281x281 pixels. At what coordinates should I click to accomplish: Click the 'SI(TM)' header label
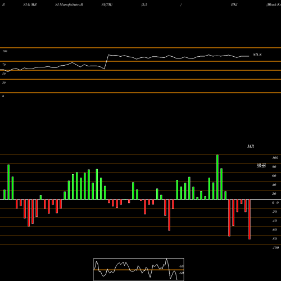pyautogui.click(x=107, y=4)
